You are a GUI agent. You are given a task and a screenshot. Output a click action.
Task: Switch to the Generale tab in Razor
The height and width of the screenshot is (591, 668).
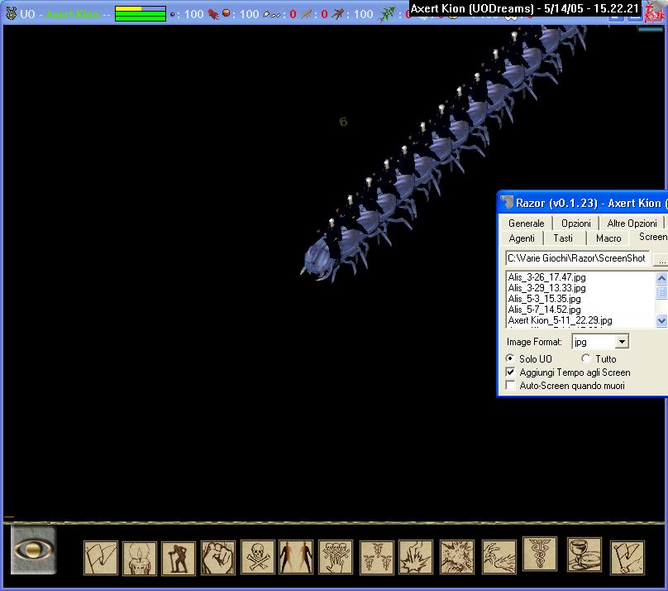coord(526,223)
